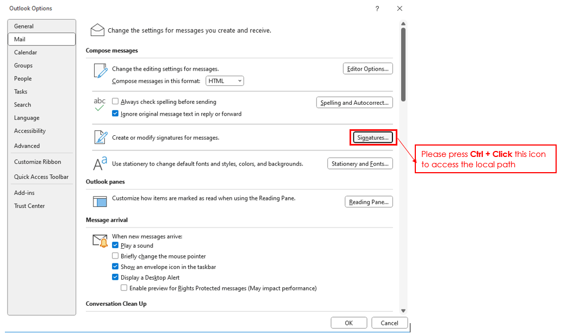The width and height of the screenshot is (561, 334).
Task: Click the Editor Options button
Action: [368, 68]
